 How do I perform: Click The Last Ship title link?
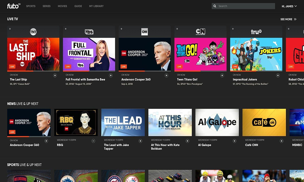click(x=19, y=79)
